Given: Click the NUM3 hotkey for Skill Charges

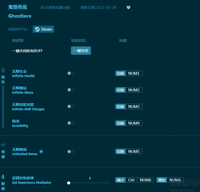Looking at the screenshot, I should click(x=134, y=107).
